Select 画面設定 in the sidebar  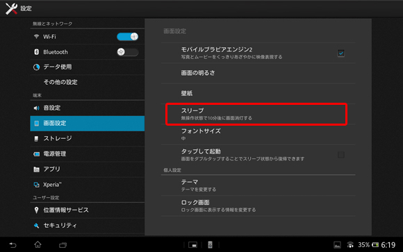(88, 124)
